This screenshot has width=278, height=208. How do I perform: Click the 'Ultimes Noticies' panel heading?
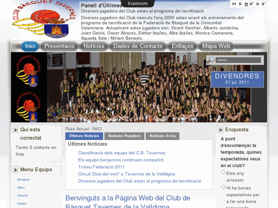pos(88,144)
